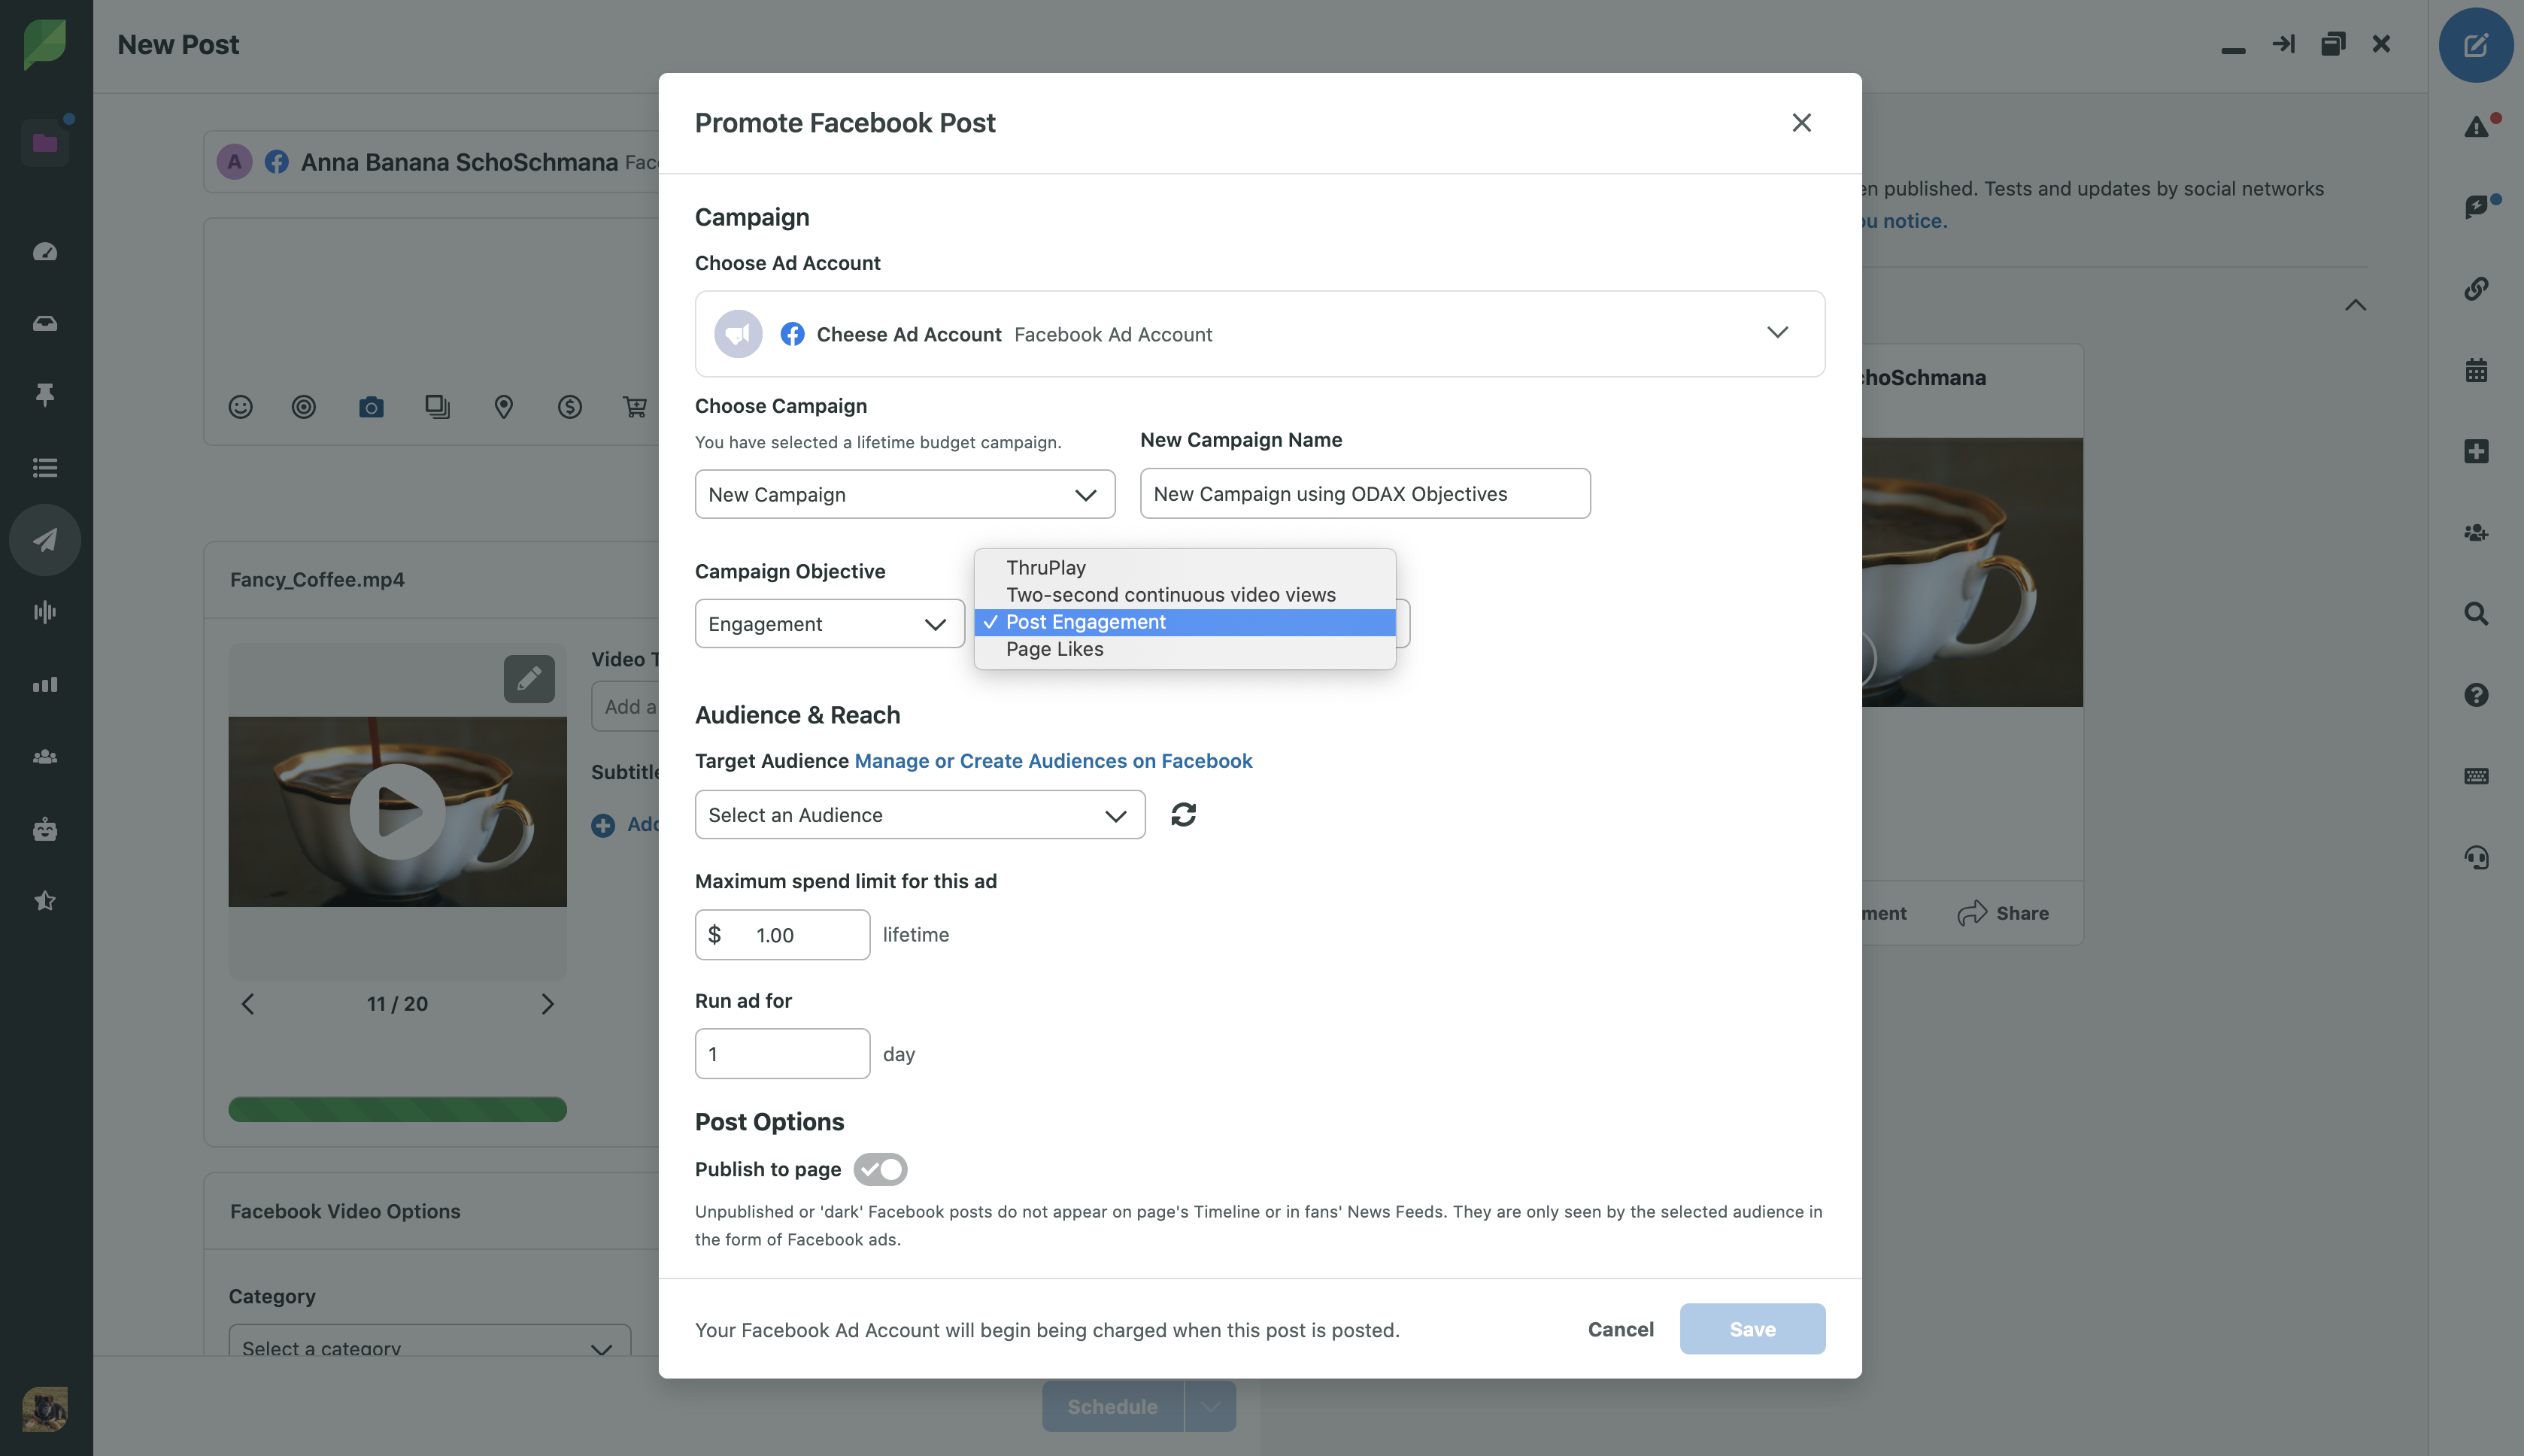Go to the previous video thumbnail
The image size is (2524, 1456).
pos(248,1003)
